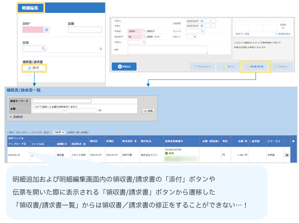Open the 日付 calendar picker icon
Viewport: 299px width, 223px height.
click(47, 30)
